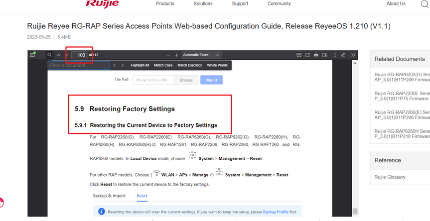Click the PDF vertical scrollbar thumb
Image resolution: width=430 pixels, height=221 pixels.
point(355,211)
